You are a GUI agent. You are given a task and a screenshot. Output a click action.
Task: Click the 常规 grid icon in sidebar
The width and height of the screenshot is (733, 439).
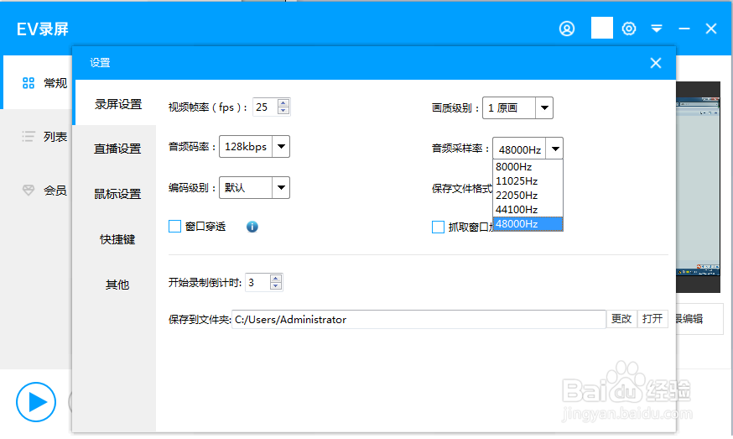coord(29,83)
